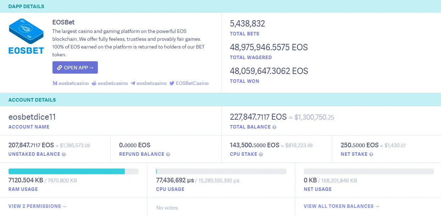Click the Medium icon beside eosbetcasino
441x216 pixels.
coord(55,83)
